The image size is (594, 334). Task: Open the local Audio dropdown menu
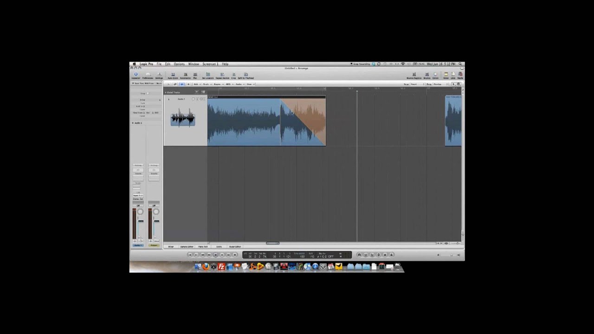pyautogui.click(x=239, y=84)
